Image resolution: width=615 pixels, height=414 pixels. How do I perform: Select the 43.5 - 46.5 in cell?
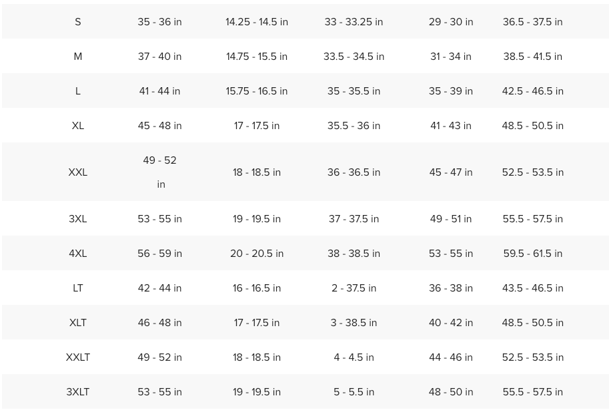[x=533, y=288]
